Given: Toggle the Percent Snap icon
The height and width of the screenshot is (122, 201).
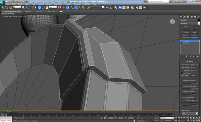Looking at the screenshot, I should coord(80,8).
